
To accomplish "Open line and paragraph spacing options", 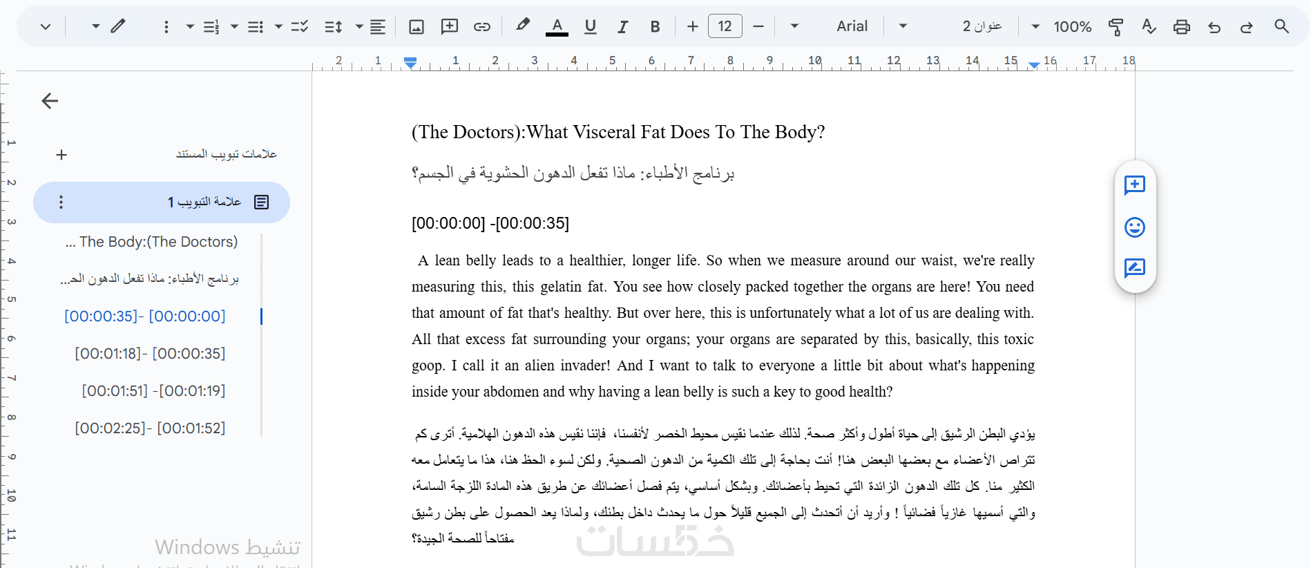I will tap(334, 27).
